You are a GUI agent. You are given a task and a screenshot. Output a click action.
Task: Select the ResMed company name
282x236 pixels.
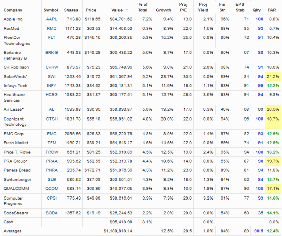click(x=11, y=28)
